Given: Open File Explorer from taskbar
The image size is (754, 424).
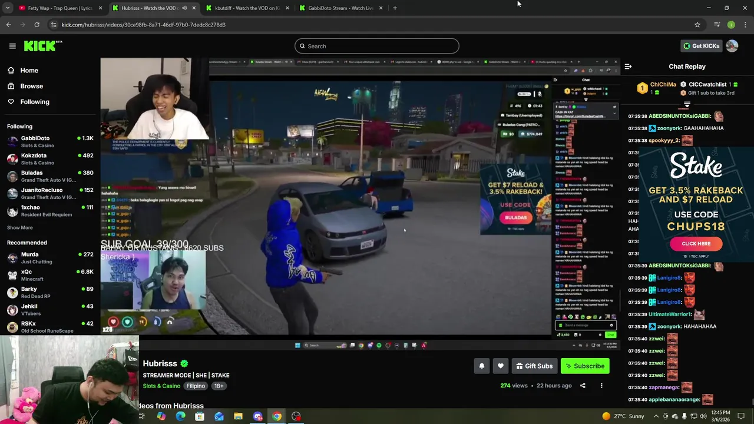Looking at the screenshot, I should pyautogui.click(x=238, y=416).
